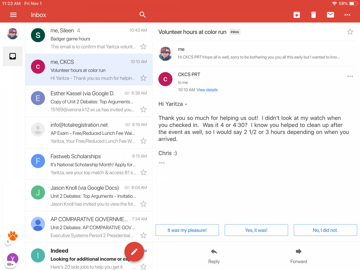Open the info@totalregistration.net AP Exam email

pos(89,133)
